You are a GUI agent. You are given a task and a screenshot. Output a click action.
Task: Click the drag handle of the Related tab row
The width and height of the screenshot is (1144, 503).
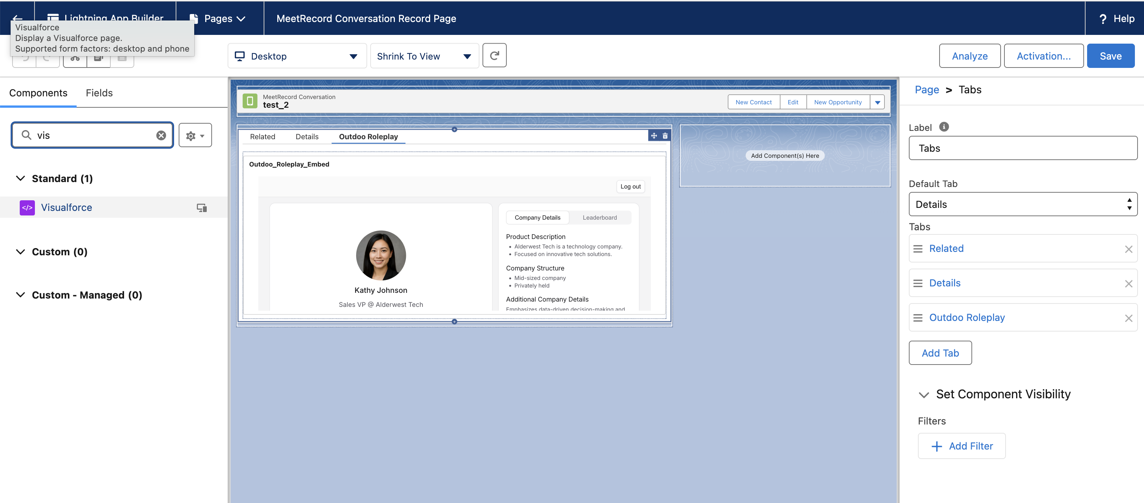tap(918, 248)
